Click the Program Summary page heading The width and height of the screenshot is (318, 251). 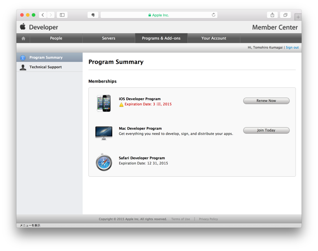click(x=116, y=62)
